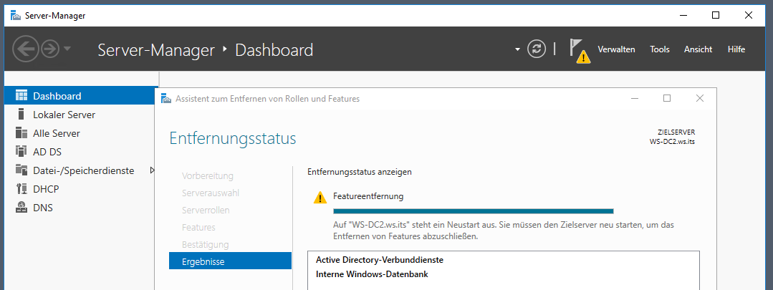Image resolution: width=773 pixels, height=290 pixels.
Task: Expand the Datei-/Speicherdienste submenu arrow
Action: click(153, 170)
